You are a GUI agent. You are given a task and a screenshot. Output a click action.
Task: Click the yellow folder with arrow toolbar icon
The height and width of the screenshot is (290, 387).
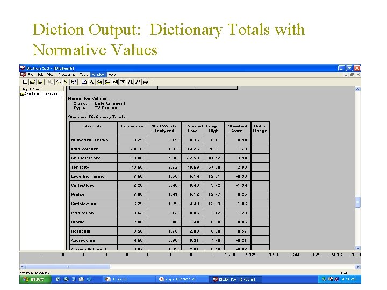(99, 82)
